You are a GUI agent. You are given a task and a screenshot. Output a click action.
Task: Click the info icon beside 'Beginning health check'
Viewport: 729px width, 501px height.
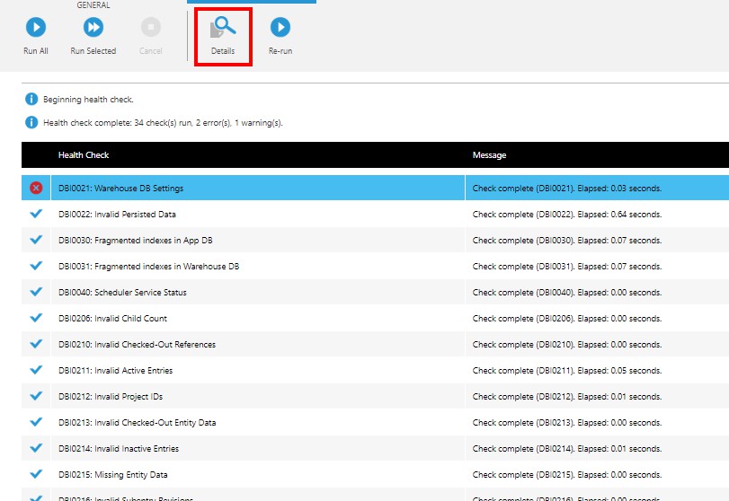[x=31, y=99]
